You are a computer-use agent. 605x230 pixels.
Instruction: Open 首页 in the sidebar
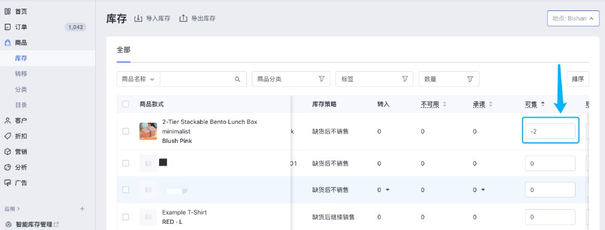21,12
